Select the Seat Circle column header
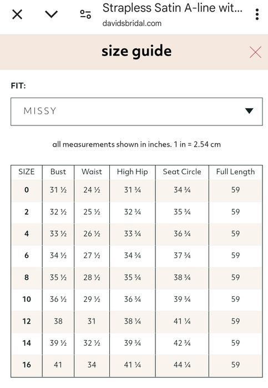Viewport: 268px width, 388px height. (182, 172)
